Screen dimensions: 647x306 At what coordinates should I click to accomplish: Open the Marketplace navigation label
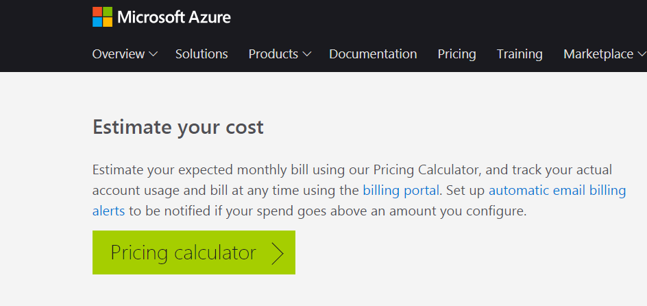coord(598,54)
